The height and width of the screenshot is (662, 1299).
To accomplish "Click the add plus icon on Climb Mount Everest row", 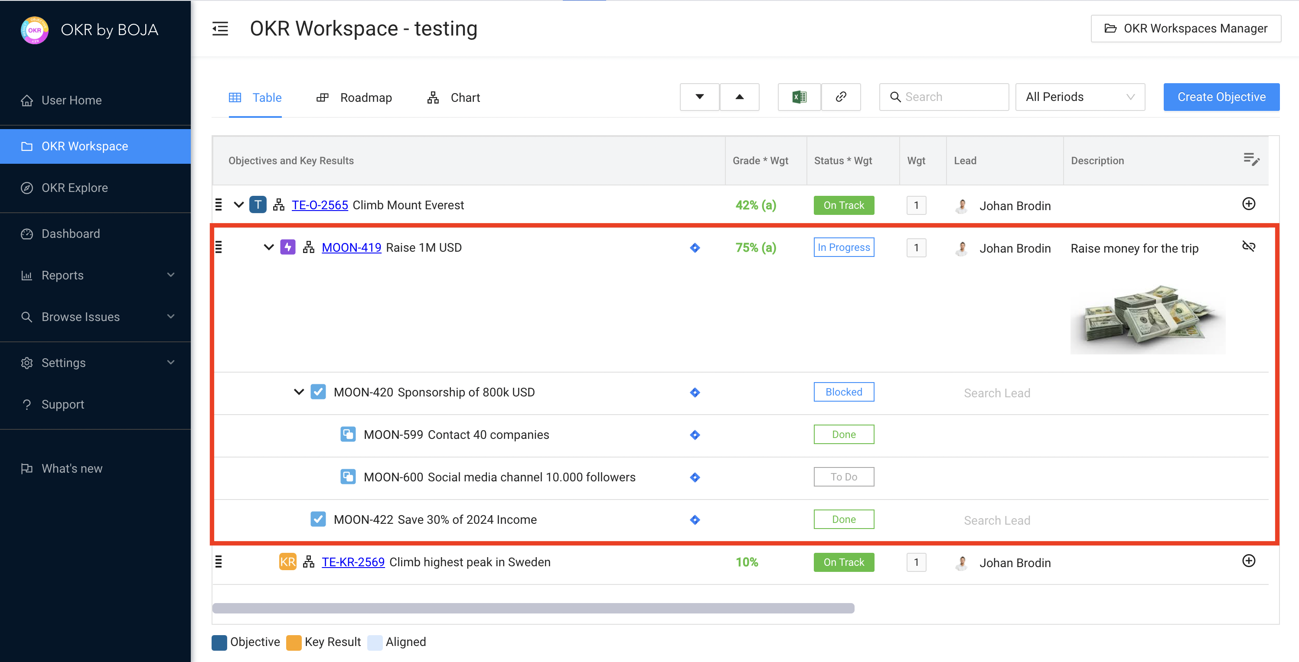I will (x=1248, y=204).
